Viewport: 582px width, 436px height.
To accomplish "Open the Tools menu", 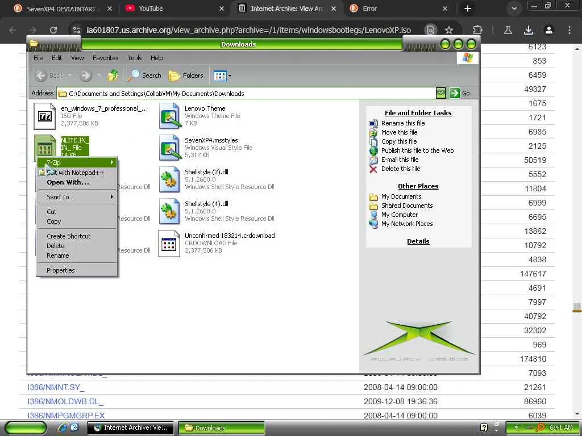I will click(134, 58).
